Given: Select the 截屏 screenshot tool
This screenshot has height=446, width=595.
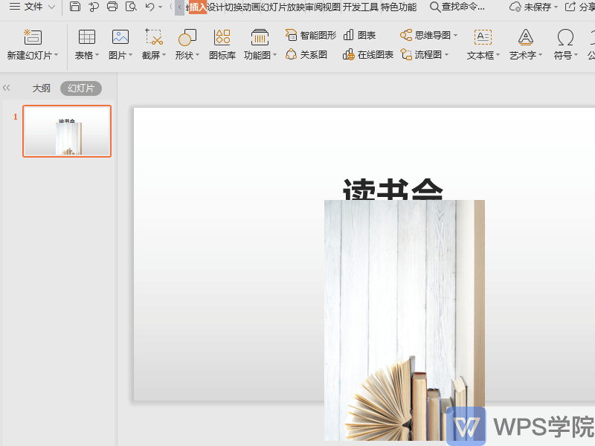Looking at the screenshot, I should click(152, 45).
